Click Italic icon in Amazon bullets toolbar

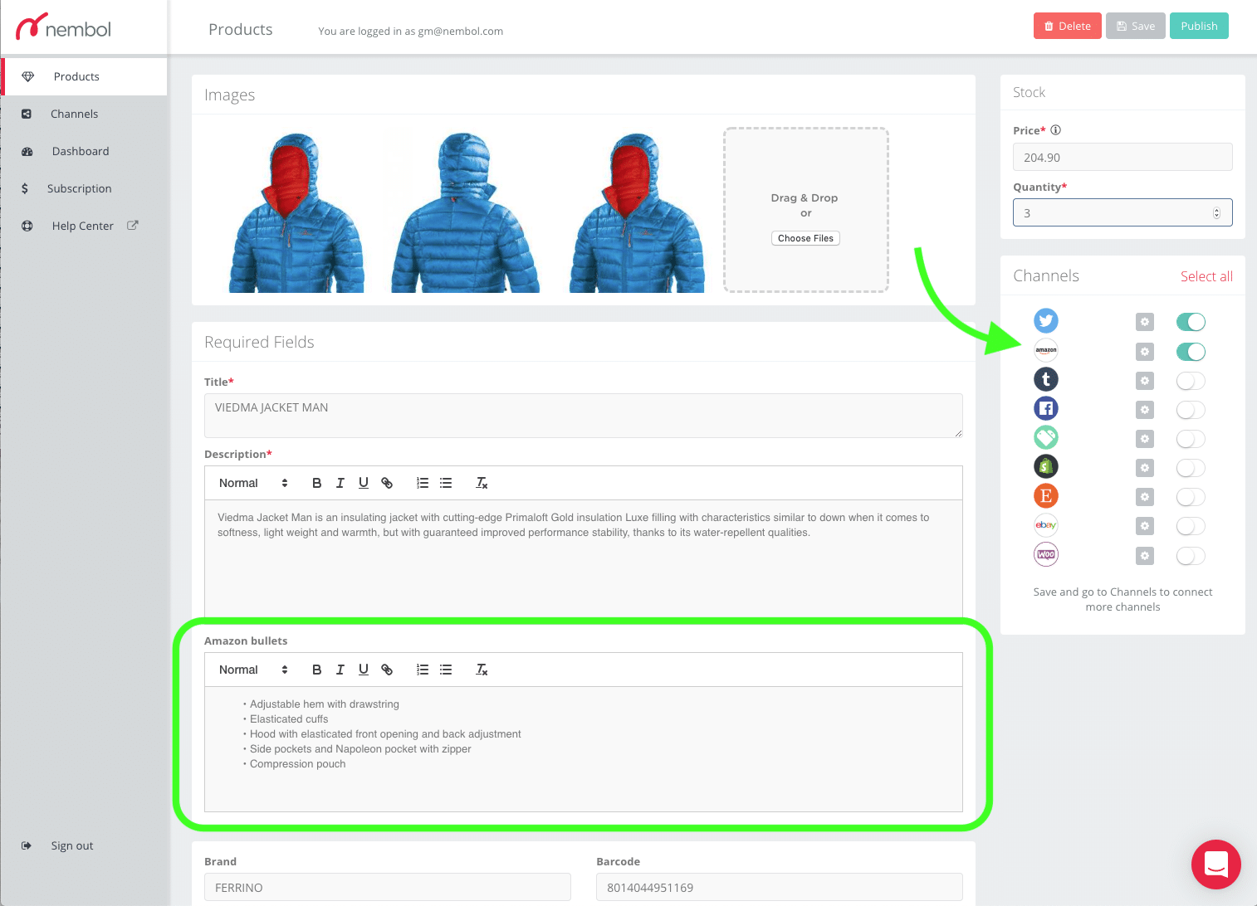click(340, 670)
